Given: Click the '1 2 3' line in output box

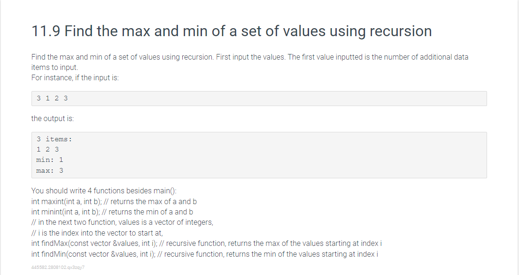Looking at the screenshot, I should [47, 149].
